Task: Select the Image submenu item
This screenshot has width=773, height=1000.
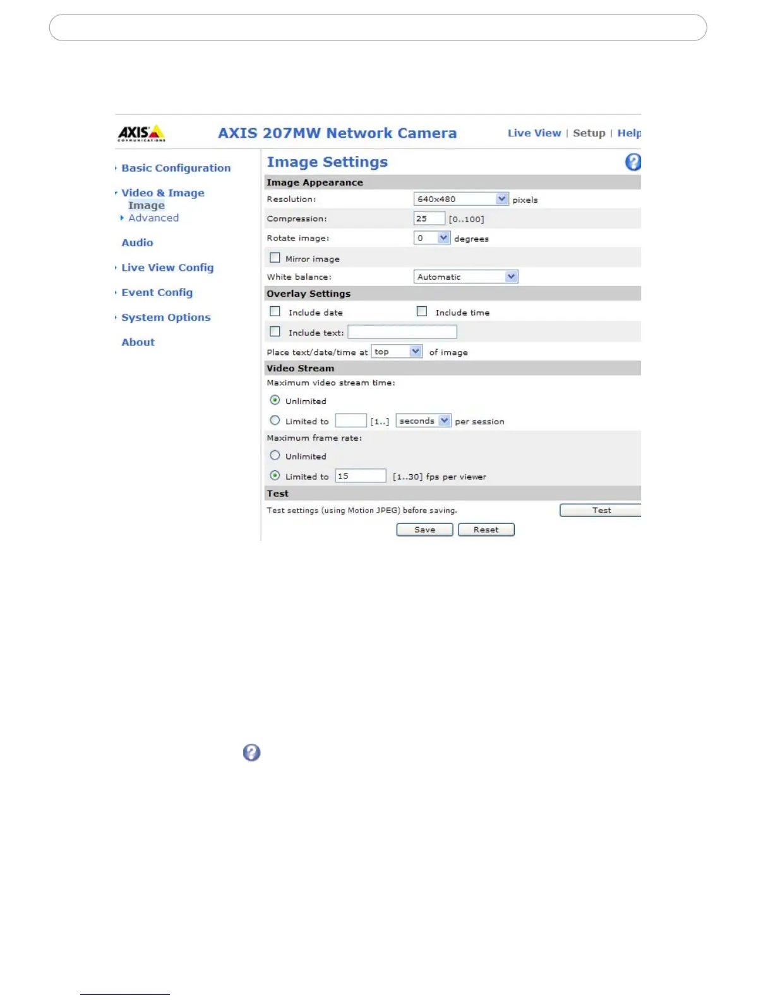Action: (x=147, y=206)
